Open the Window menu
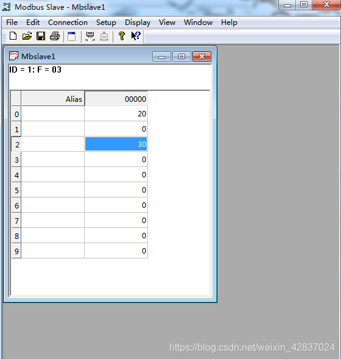Screen dimensions: 341x359 199,23
